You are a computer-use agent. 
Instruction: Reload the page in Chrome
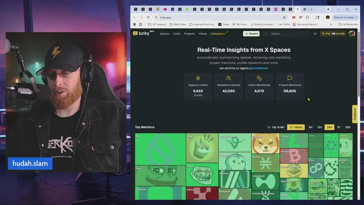148,17
